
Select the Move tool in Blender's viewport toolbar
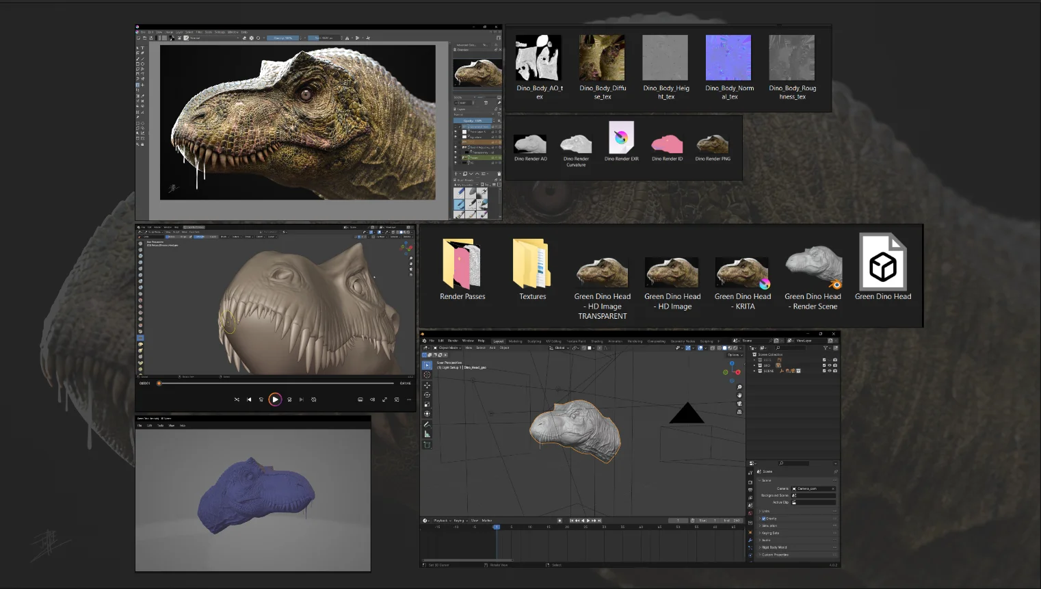pyautogui.click(x=427, y=387)
